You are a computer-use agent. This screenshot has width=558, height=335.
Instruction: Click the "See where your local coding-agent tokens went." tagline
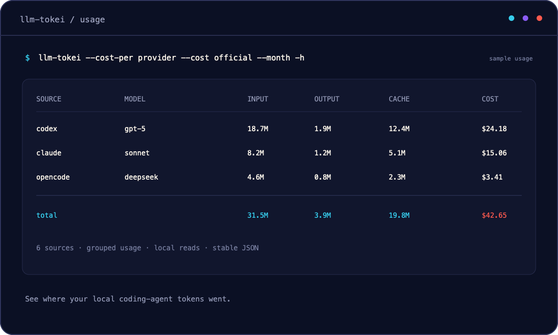click(x=128, y=299)
